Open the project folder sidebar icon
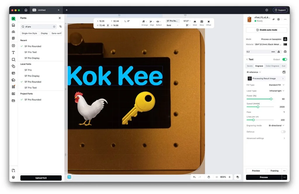Image resolution: width=299 pixels, height=194 pixels. [x=13, y=100]
